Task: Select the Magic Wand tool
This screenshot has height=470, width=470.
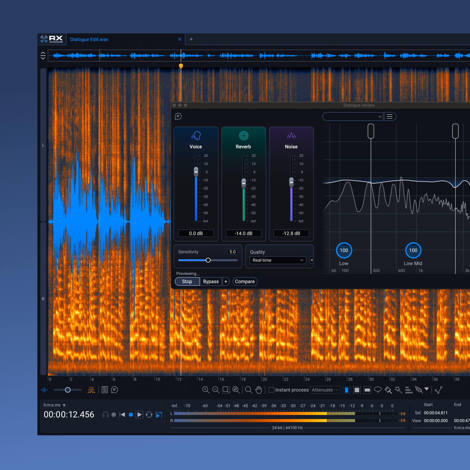Action: [x=398, y=390]
